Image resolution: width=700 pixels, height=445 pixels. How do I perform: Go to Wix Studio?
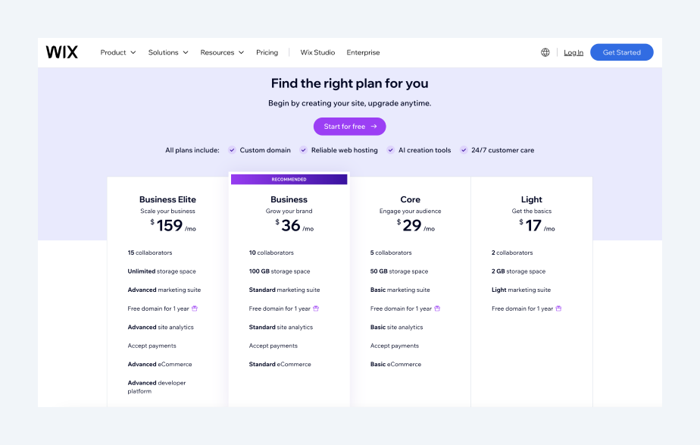click(317, 52)
